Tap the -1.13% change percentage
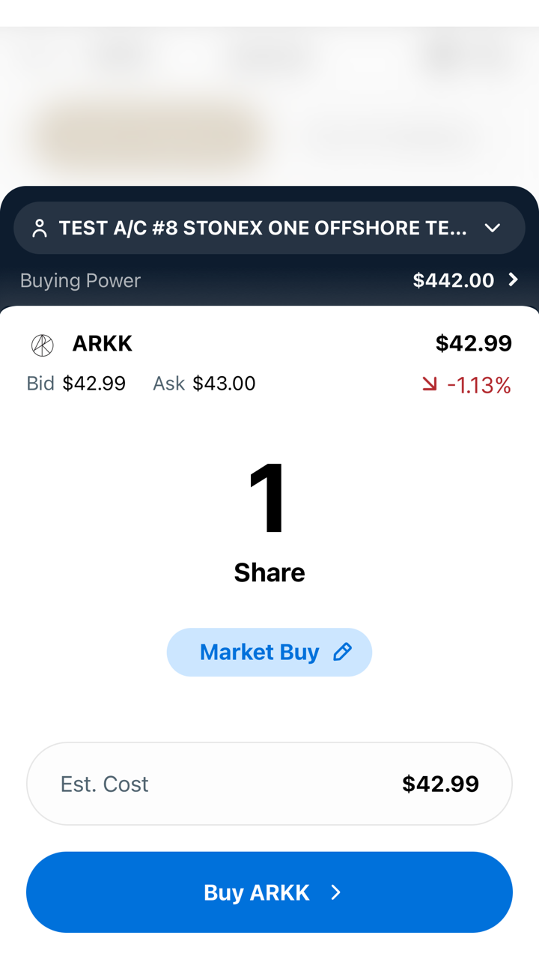The height and width of the screenshot is (959, 539). pyautogui.click(x=479, y=385)
